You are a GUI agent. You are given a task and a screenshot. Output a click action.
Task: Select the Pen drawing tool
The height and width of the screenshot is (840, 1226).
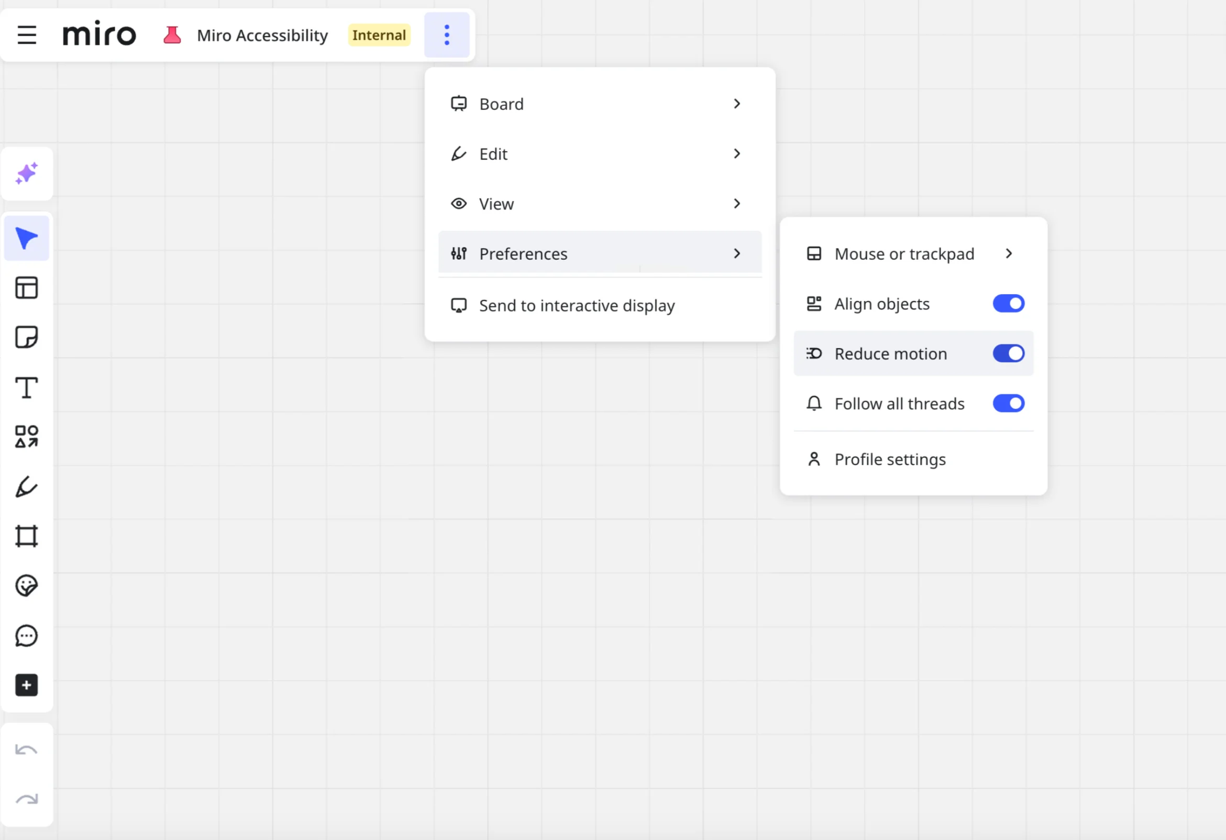click(26, 487)
